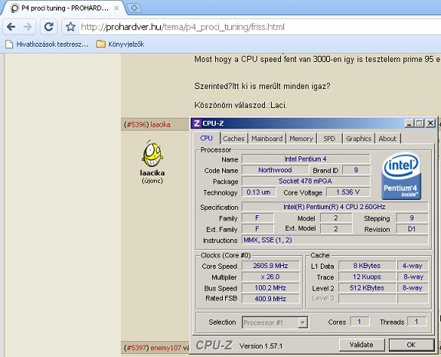Screen dimensions: 441x357
Task: Click the Bus Speed value '100.2 MHz'
Action: (x=270, y=288)
